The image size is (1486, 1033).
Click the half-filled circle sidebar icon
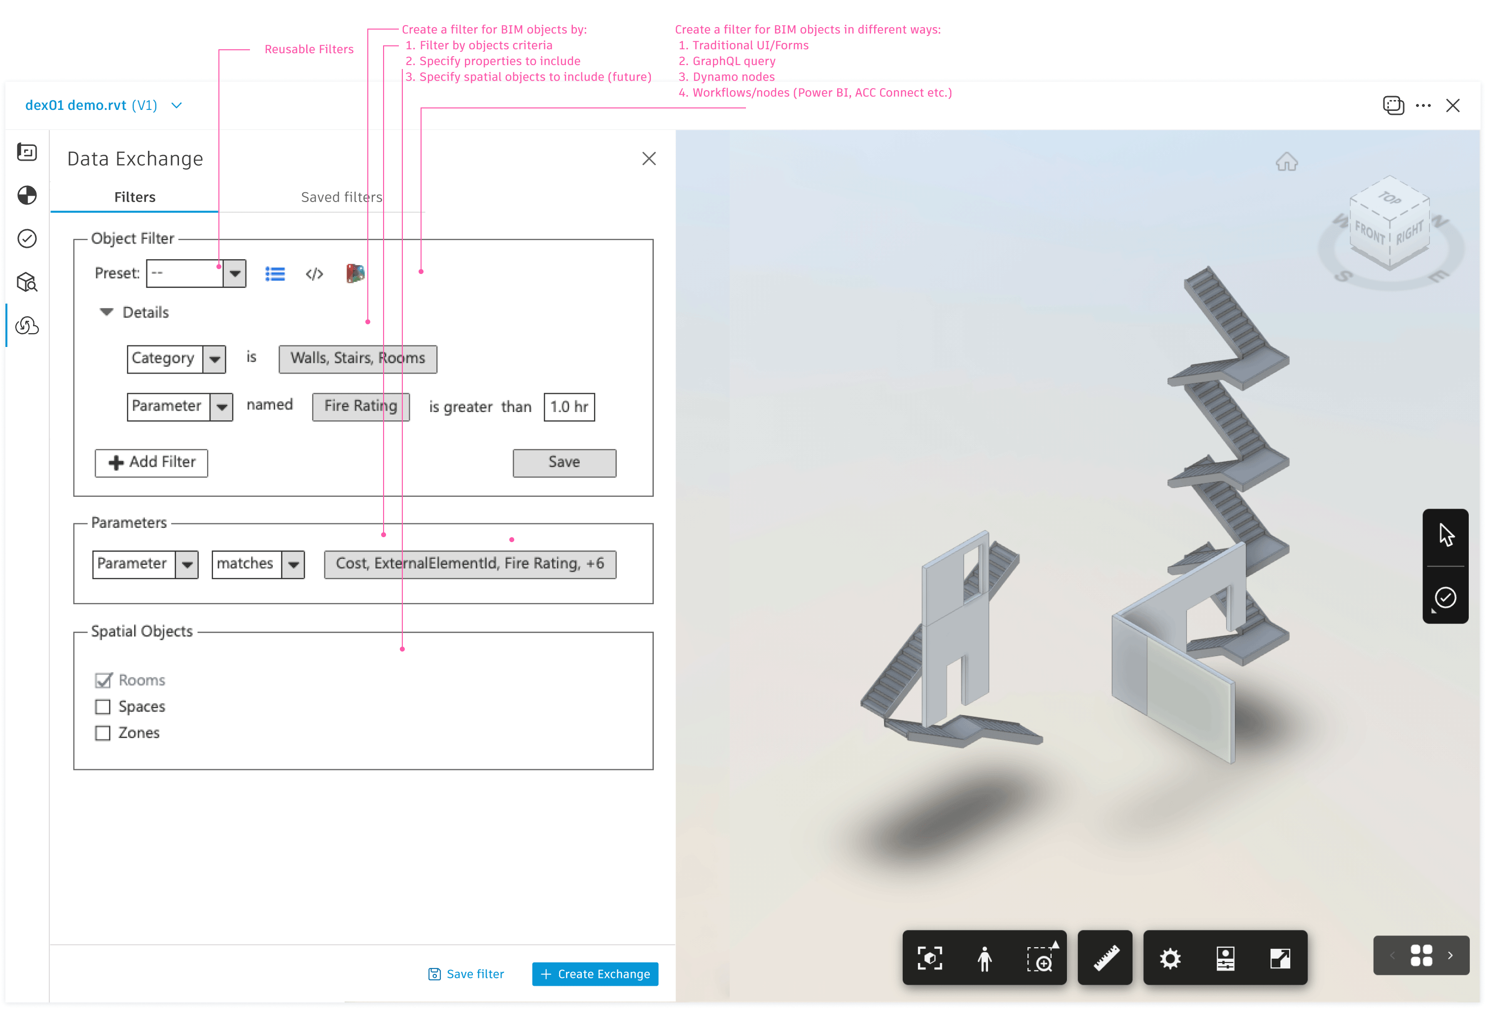click(27, 195)
